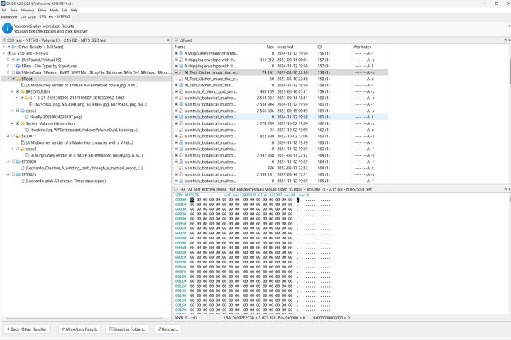
Task: Click the DMDE app icon in title bar
Action: [x=4, y=4]
